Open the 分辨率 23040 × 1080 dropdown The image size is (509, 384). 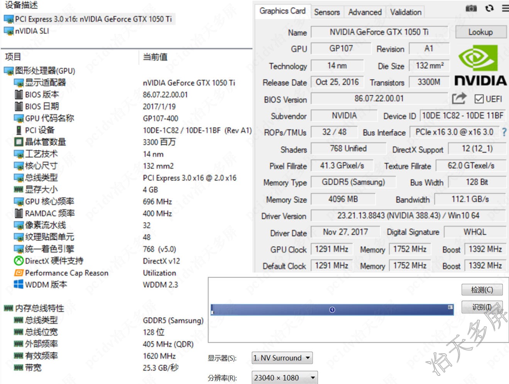285,378
